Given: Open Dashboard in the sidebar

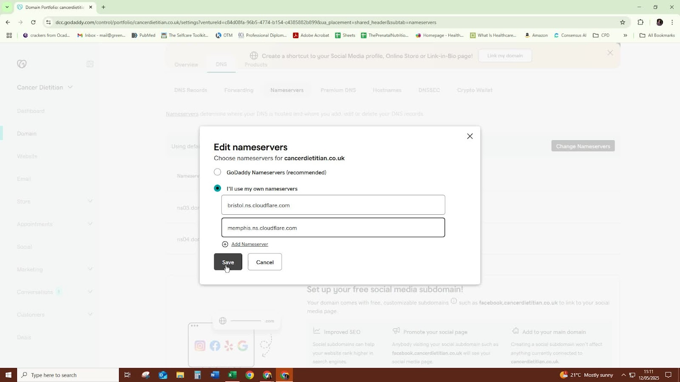Looking at the screenshot, I should (x=31, y=111).
